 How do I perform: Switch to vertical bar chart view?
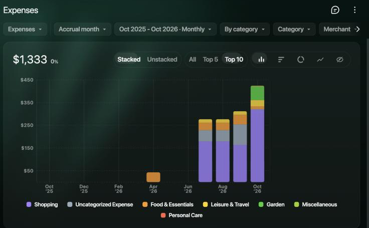point(261,59)
